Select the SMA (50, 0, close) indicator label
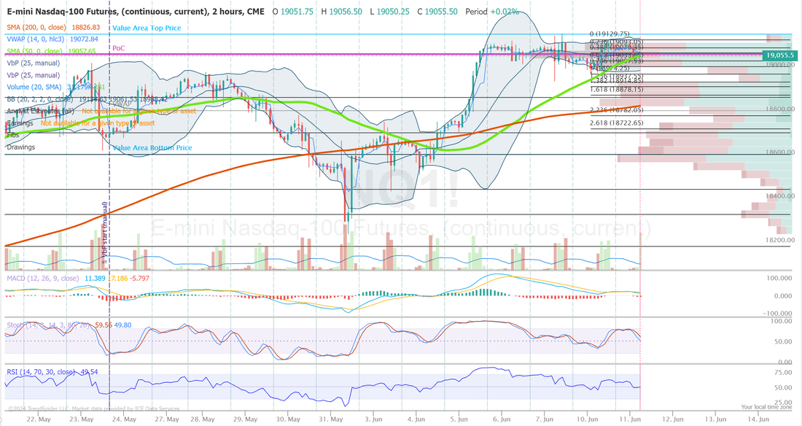This screenshot has width=802, height=426. tap(34, 51)
